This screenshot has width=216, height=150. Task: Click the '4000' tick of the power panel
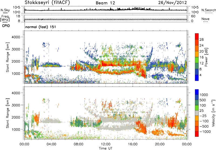point(16,37)
